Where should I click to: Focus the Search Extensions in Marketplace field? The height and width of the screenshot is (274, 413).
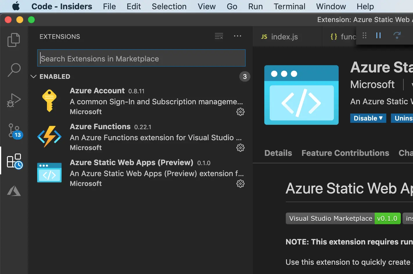141,59
